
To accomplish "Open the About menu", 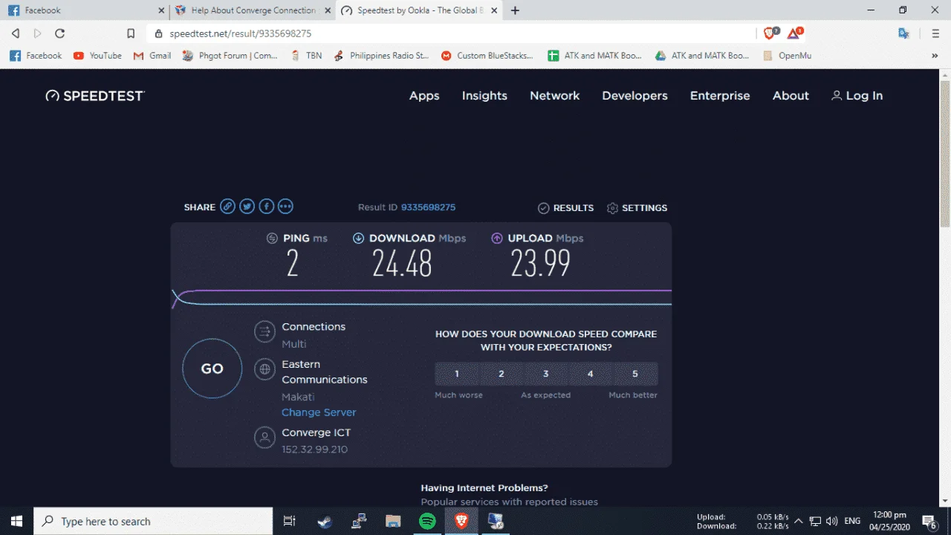I will coord(791,96).
